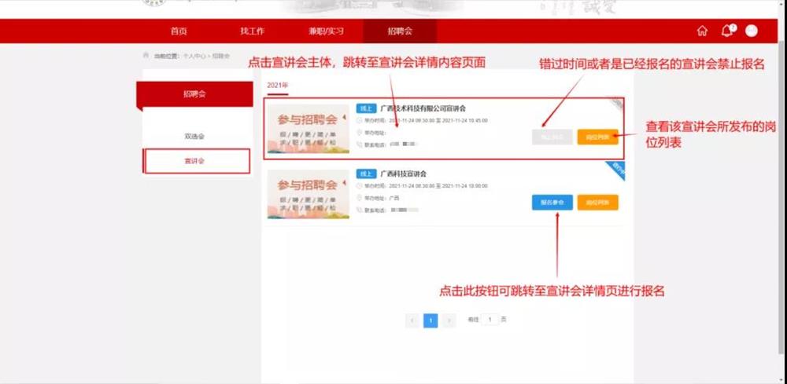
Task: Go to the next page with the right arrow
Action: [449, 320]
